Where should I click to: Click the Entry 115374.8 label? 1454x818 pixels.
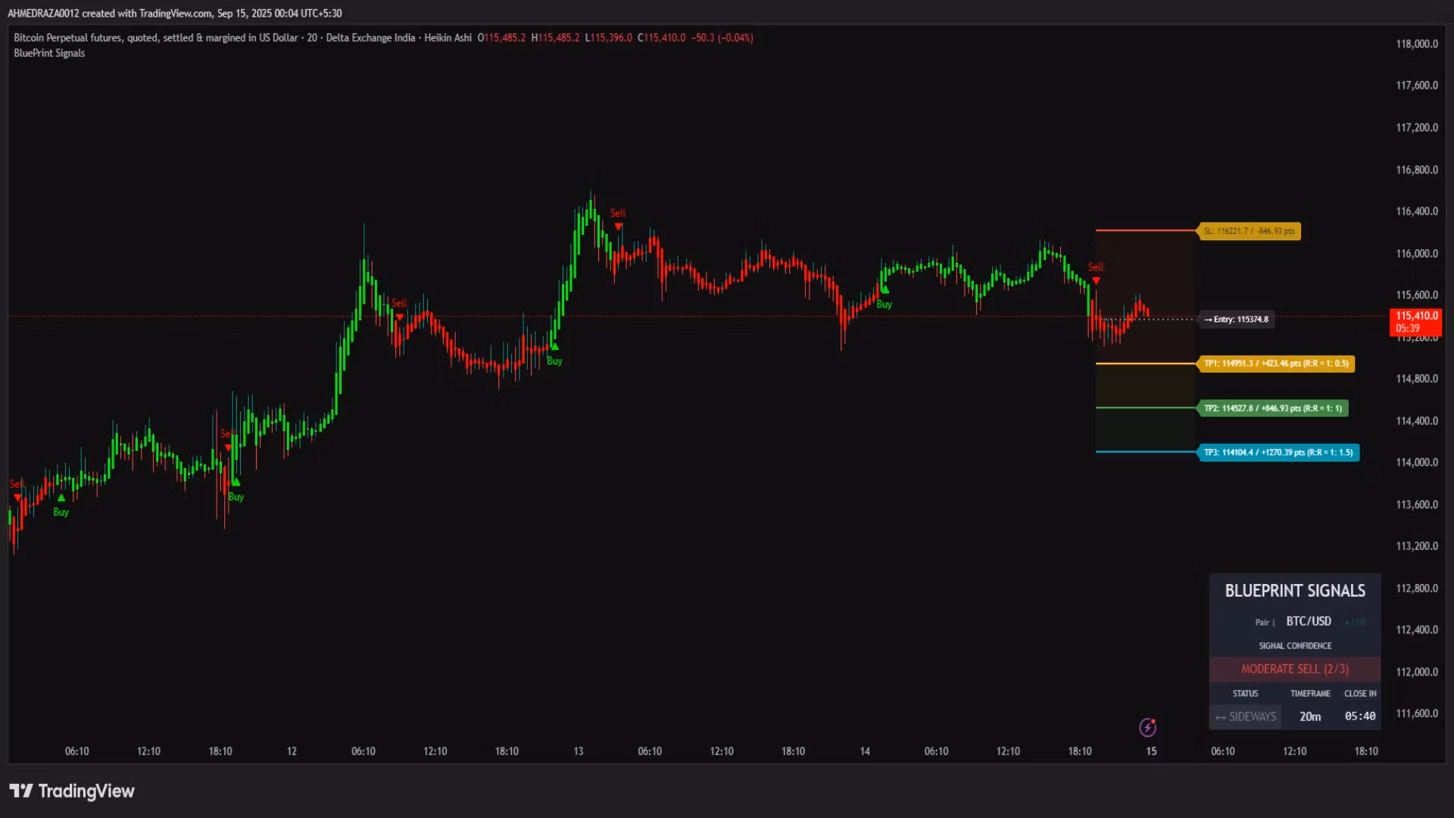point(1237,320)
